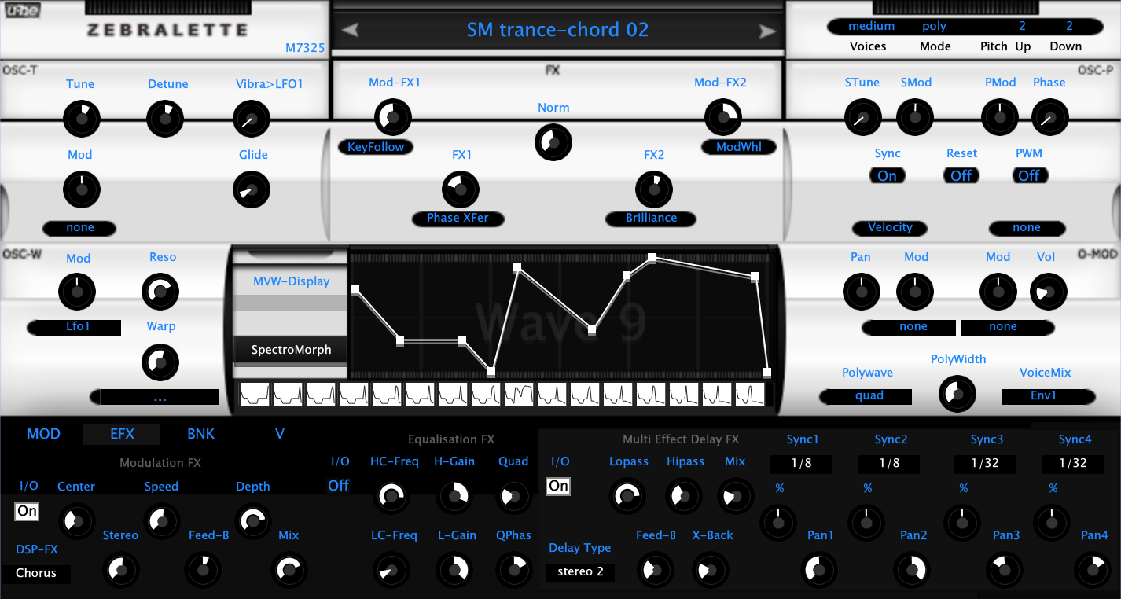Select the MVW-Display mode

coord(291,281)
